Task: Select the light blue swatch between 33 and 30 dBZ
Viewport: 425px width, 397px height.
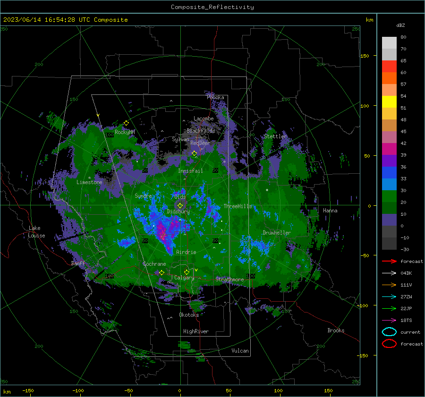Action: coord(389,185)
